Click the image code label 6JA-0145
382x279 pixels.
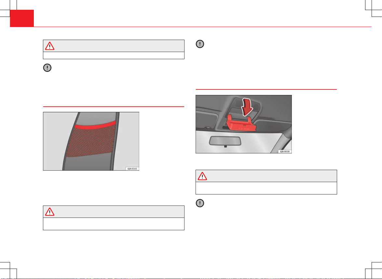[x=132, y=169]
